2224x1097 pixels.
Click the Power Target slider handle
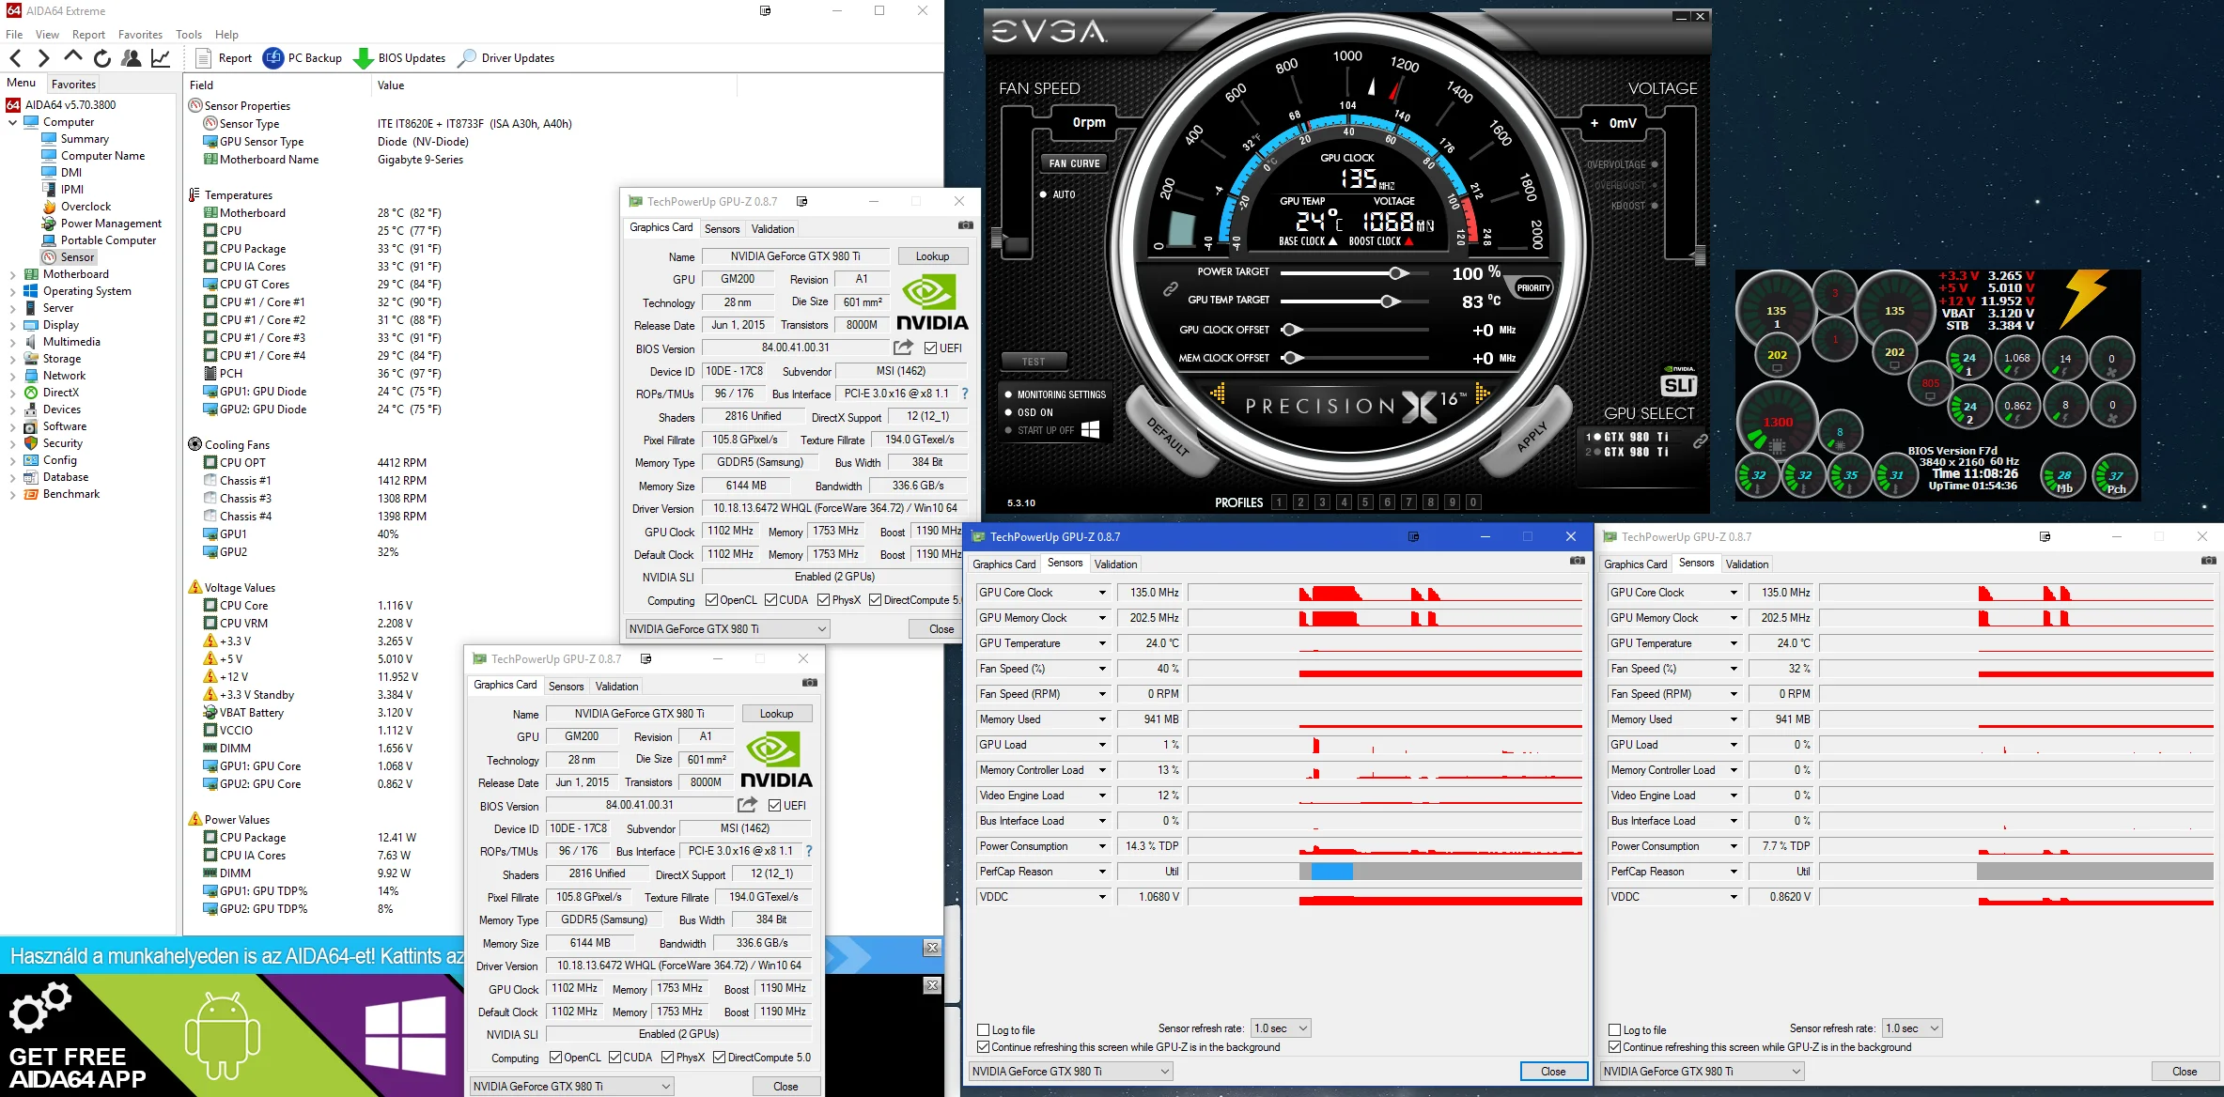tap(1398, 273)
